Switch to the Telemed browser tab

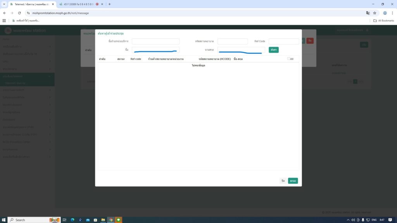[31, 4]
